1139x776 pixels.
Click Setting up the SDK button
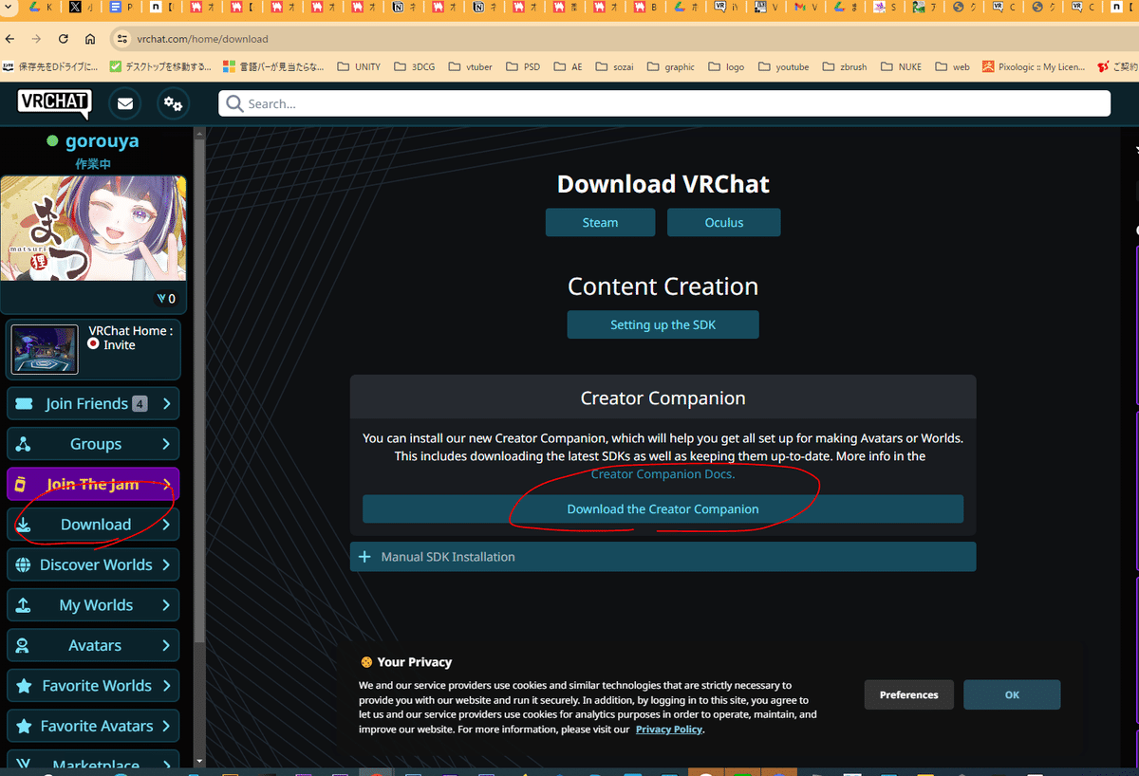coord(663,324)
